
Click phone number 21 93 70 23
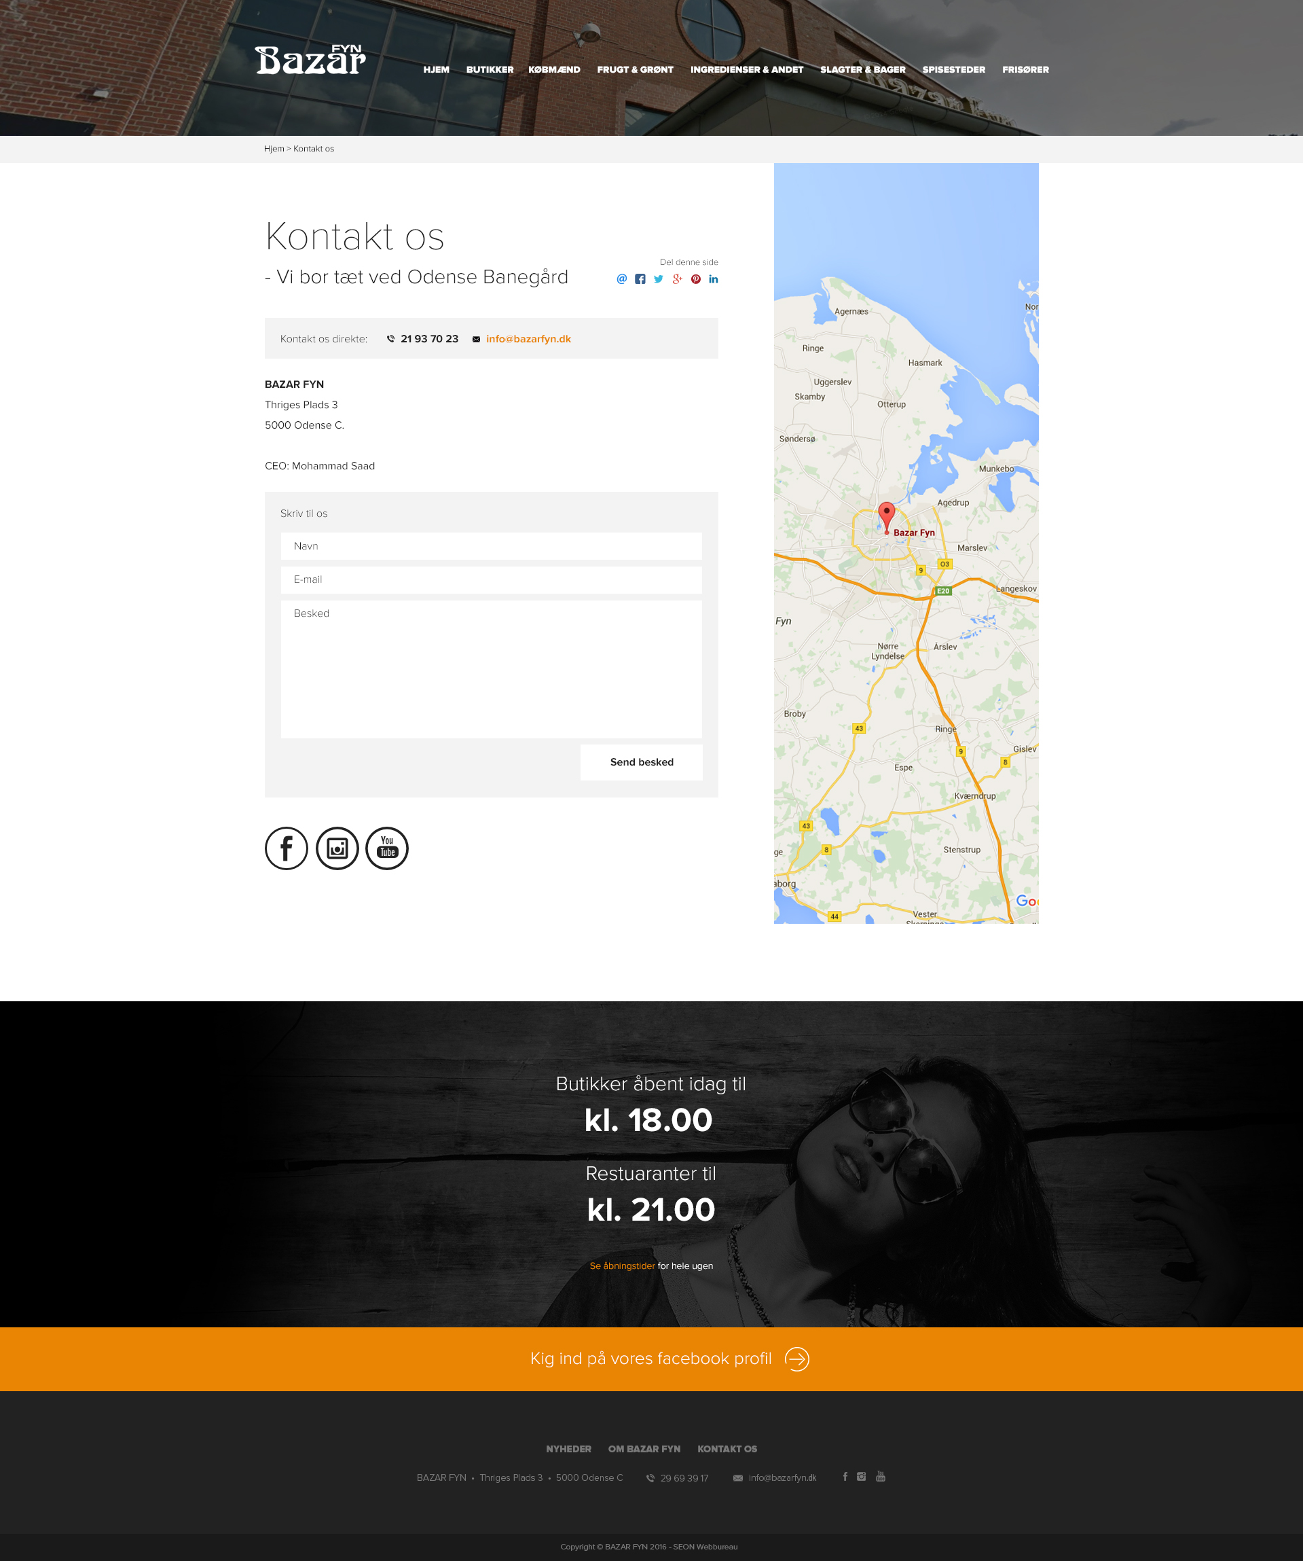(429, 339)
